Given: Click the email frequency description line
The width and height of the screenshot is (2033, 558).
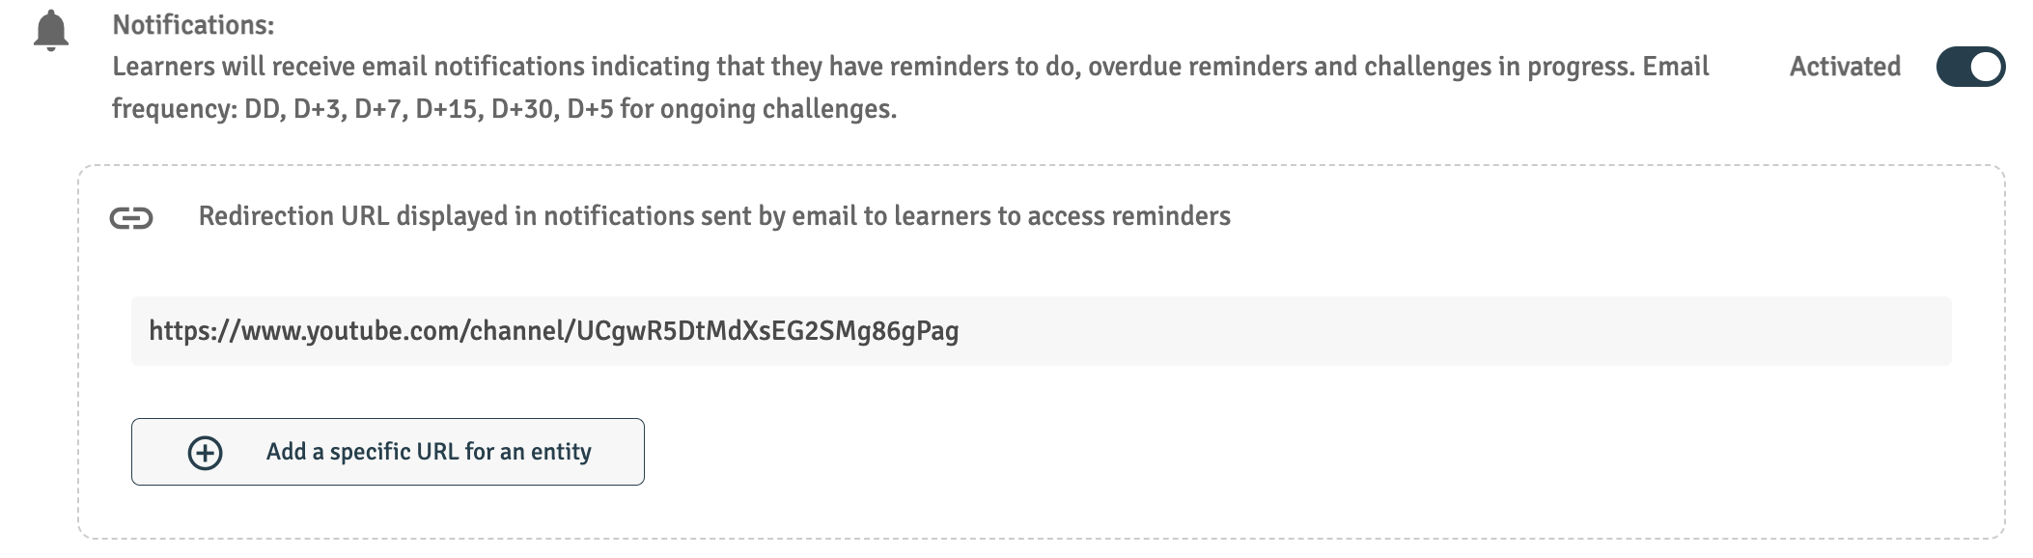Looking at the screenshot, I should [504, 109].
